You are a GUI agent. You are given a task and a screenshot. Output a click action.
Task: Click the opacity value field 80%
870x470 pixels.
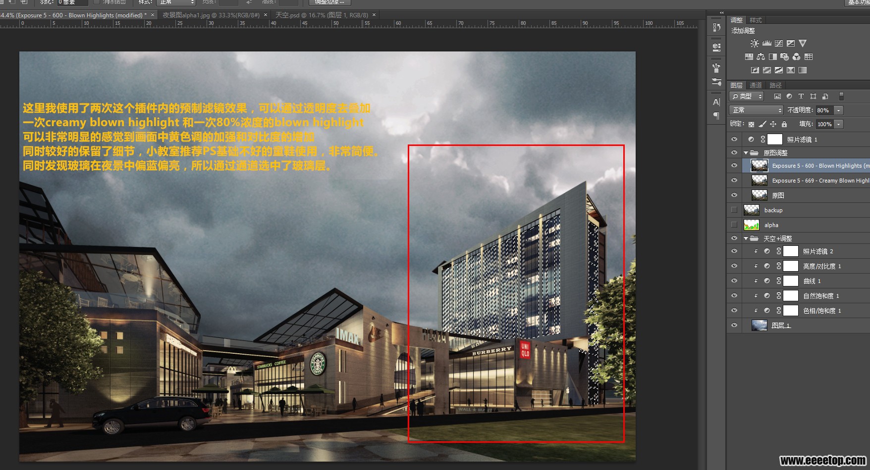click(x=824, y=110)
